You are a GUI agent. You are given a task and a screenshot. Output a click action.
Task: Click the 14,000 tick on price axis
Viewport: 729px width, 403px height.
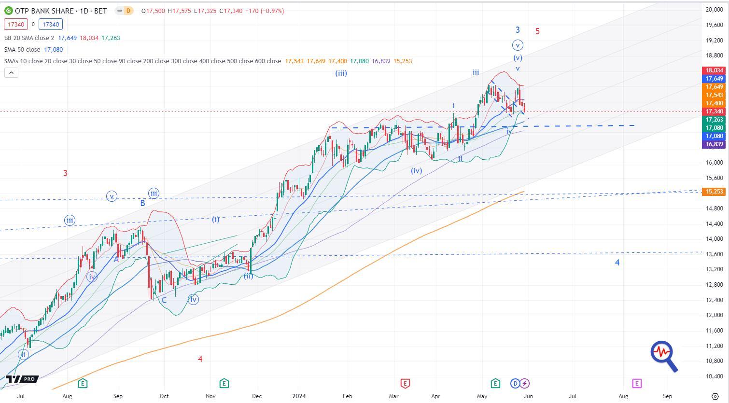click(714, 239)
